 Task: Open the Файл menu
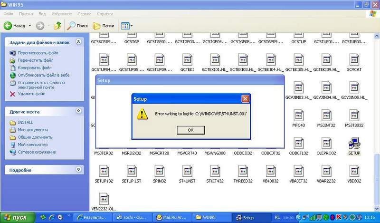[9, 14]
